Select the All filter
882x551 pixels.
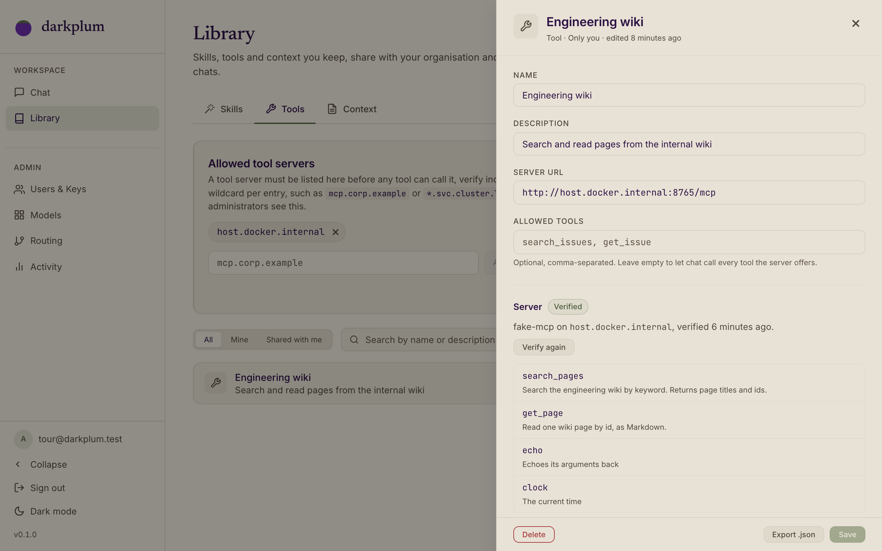(x=208, y=340)
